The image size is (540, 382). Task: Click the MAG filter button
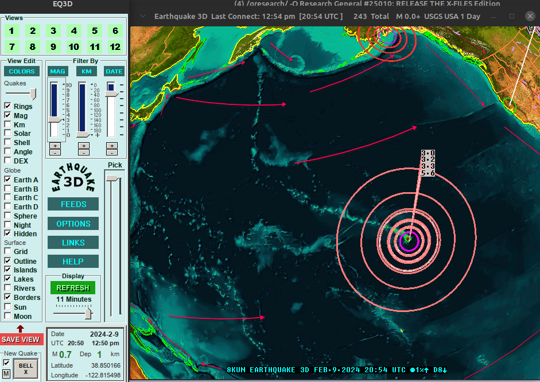[57, 71]
